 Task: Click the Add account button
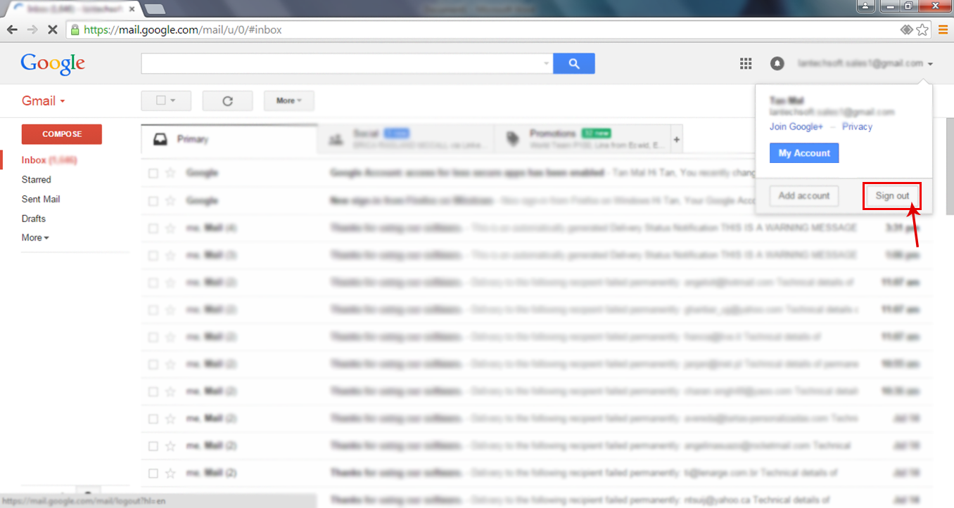(x=804, y=196)
